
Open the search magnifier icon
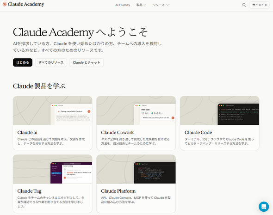[x=244, y=5]
